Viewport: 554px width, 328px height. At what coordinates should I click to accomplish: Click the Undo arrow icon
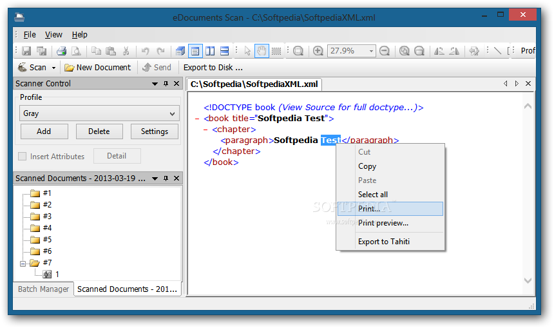[145, 51]
